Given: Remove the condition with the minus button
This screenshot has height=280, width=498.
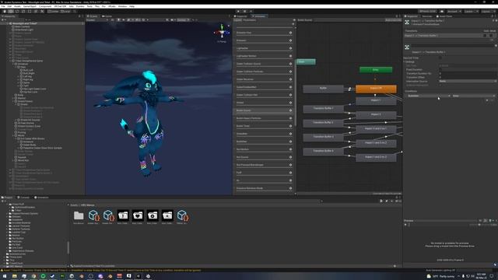Looking at the screenshot, I should 493,100.
